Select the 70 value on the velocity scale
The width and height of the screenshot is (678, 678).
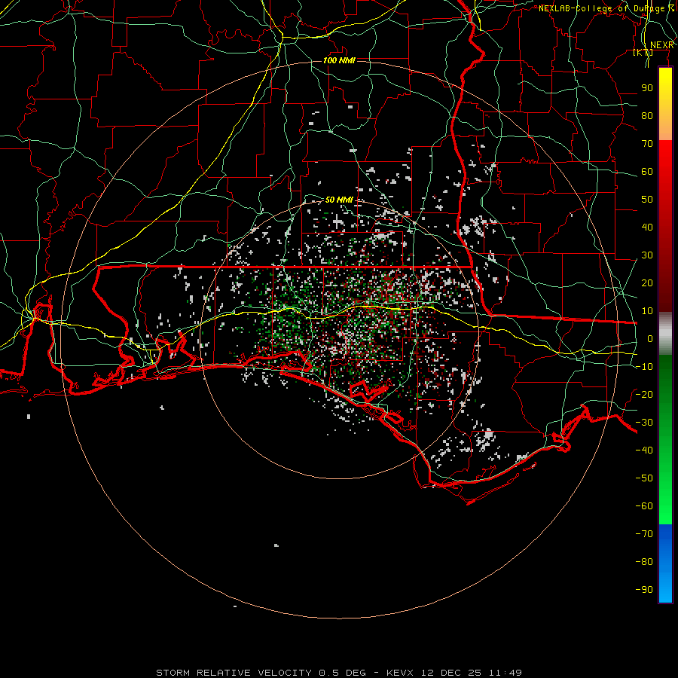[647, 144]
